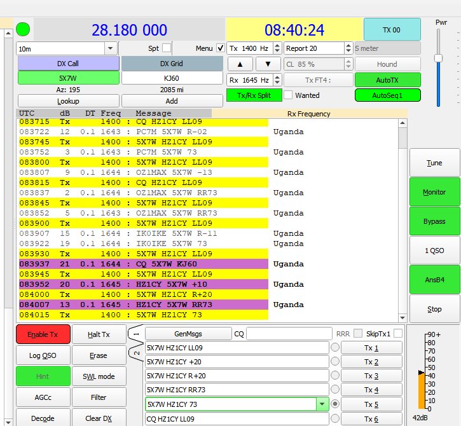Click the CQ text input field
The width and height of the screenshot is (461, 426).
[289, 334]
